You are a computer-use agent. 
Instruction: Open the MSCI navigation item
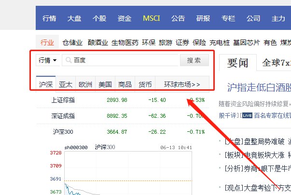(151, 18)
